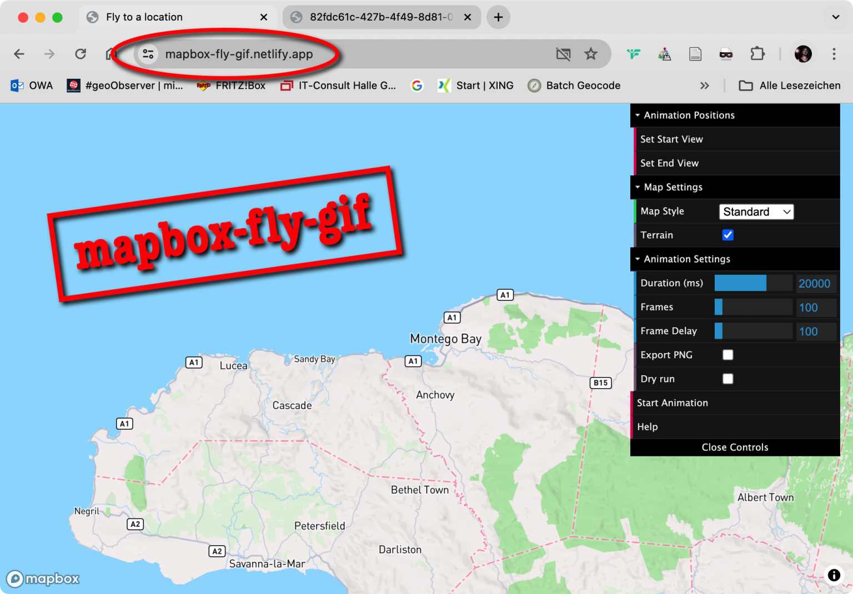853x594 pixels.
Task: Click the Mapbox logo on the map
Action: (43, 578)
